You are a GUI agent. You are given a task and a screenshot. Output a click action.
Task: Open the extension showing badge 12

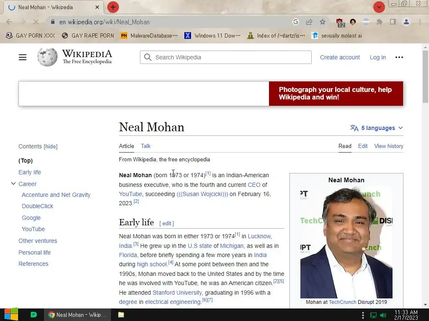click(x=340, y=23)
